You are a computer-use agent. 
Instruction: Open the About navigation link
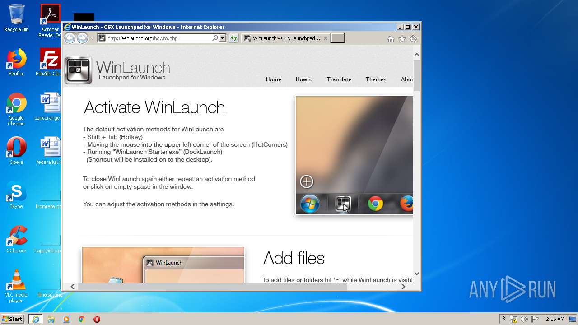point(407,79)
